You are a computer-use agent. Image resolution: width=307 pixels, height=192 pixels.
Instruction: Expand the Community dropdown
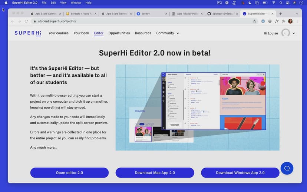coord(168,33)
